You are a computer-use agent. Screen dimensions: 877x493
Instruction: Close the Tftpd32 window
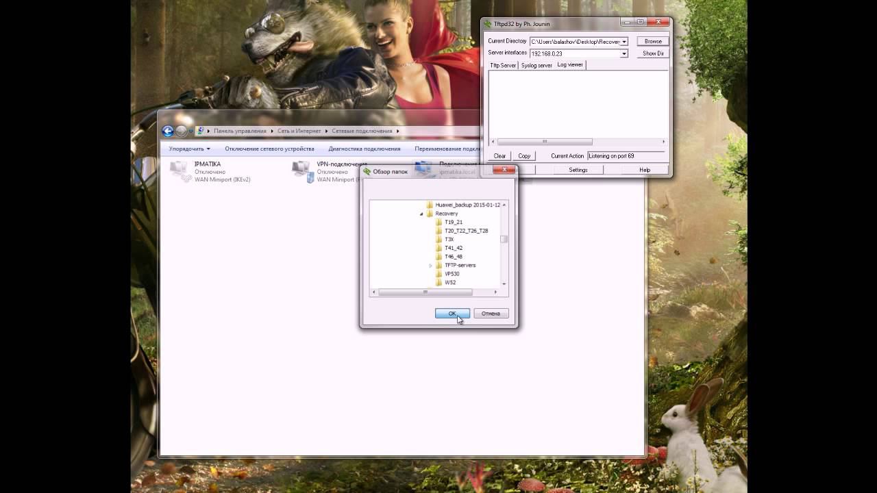(658, 22)
